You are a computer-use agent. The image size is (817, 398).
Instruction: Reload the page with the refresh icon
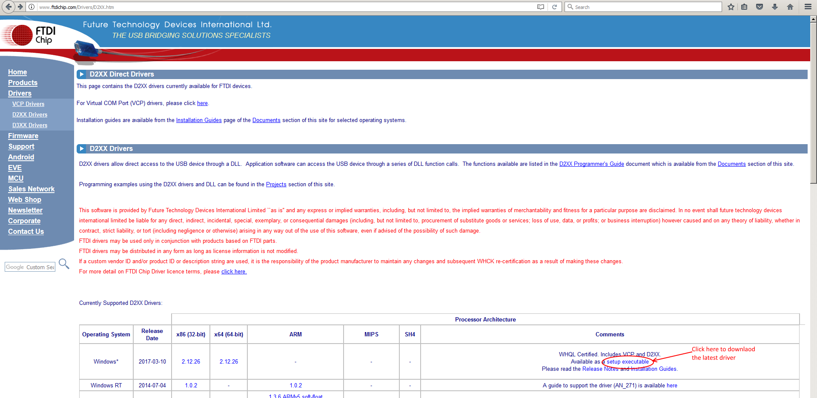pos(554,7)
